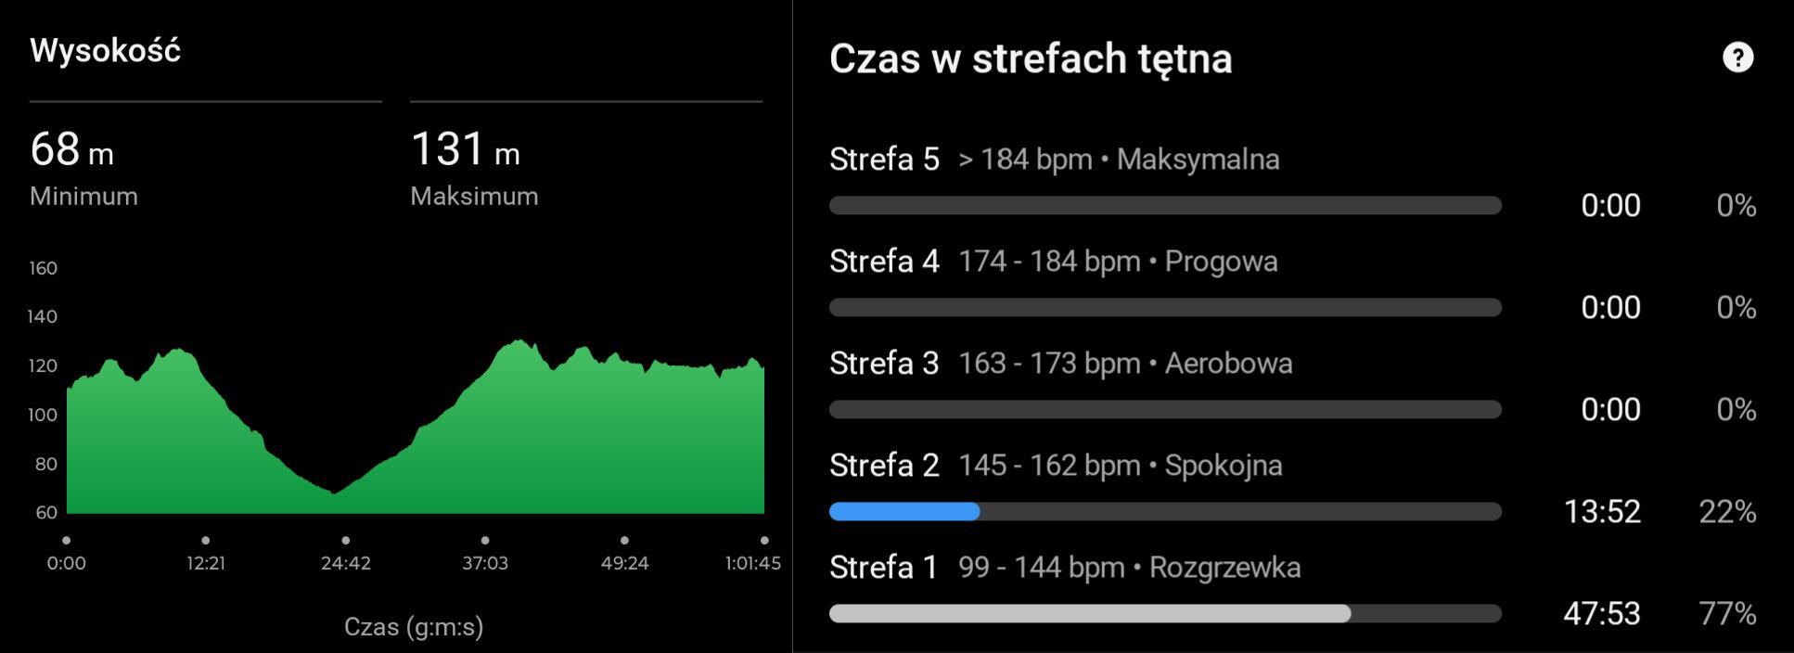This screenshot has height=653, width=1794.
Task: Click the 24:42 time axis marker dot
Action: point(345,540)
